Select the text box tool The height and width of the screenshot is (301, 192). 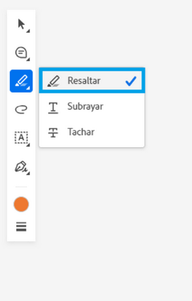21,138
